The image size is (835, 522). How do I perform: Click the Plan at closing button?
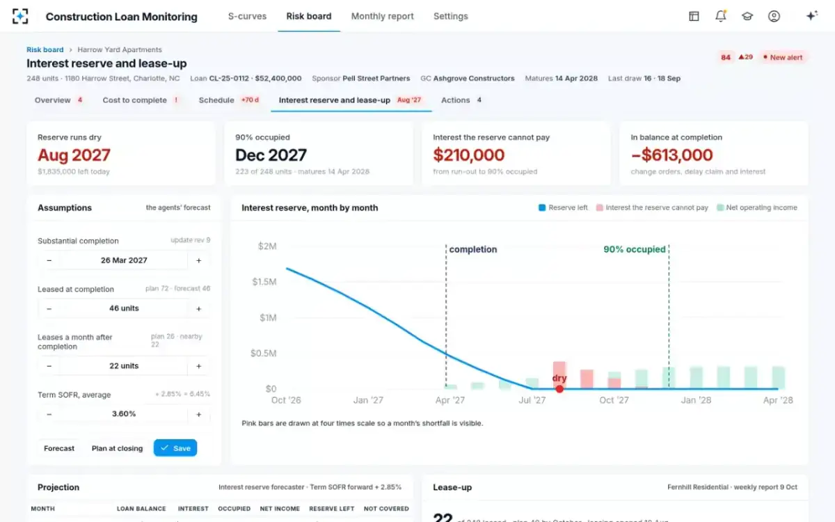[x=117, y=448]
